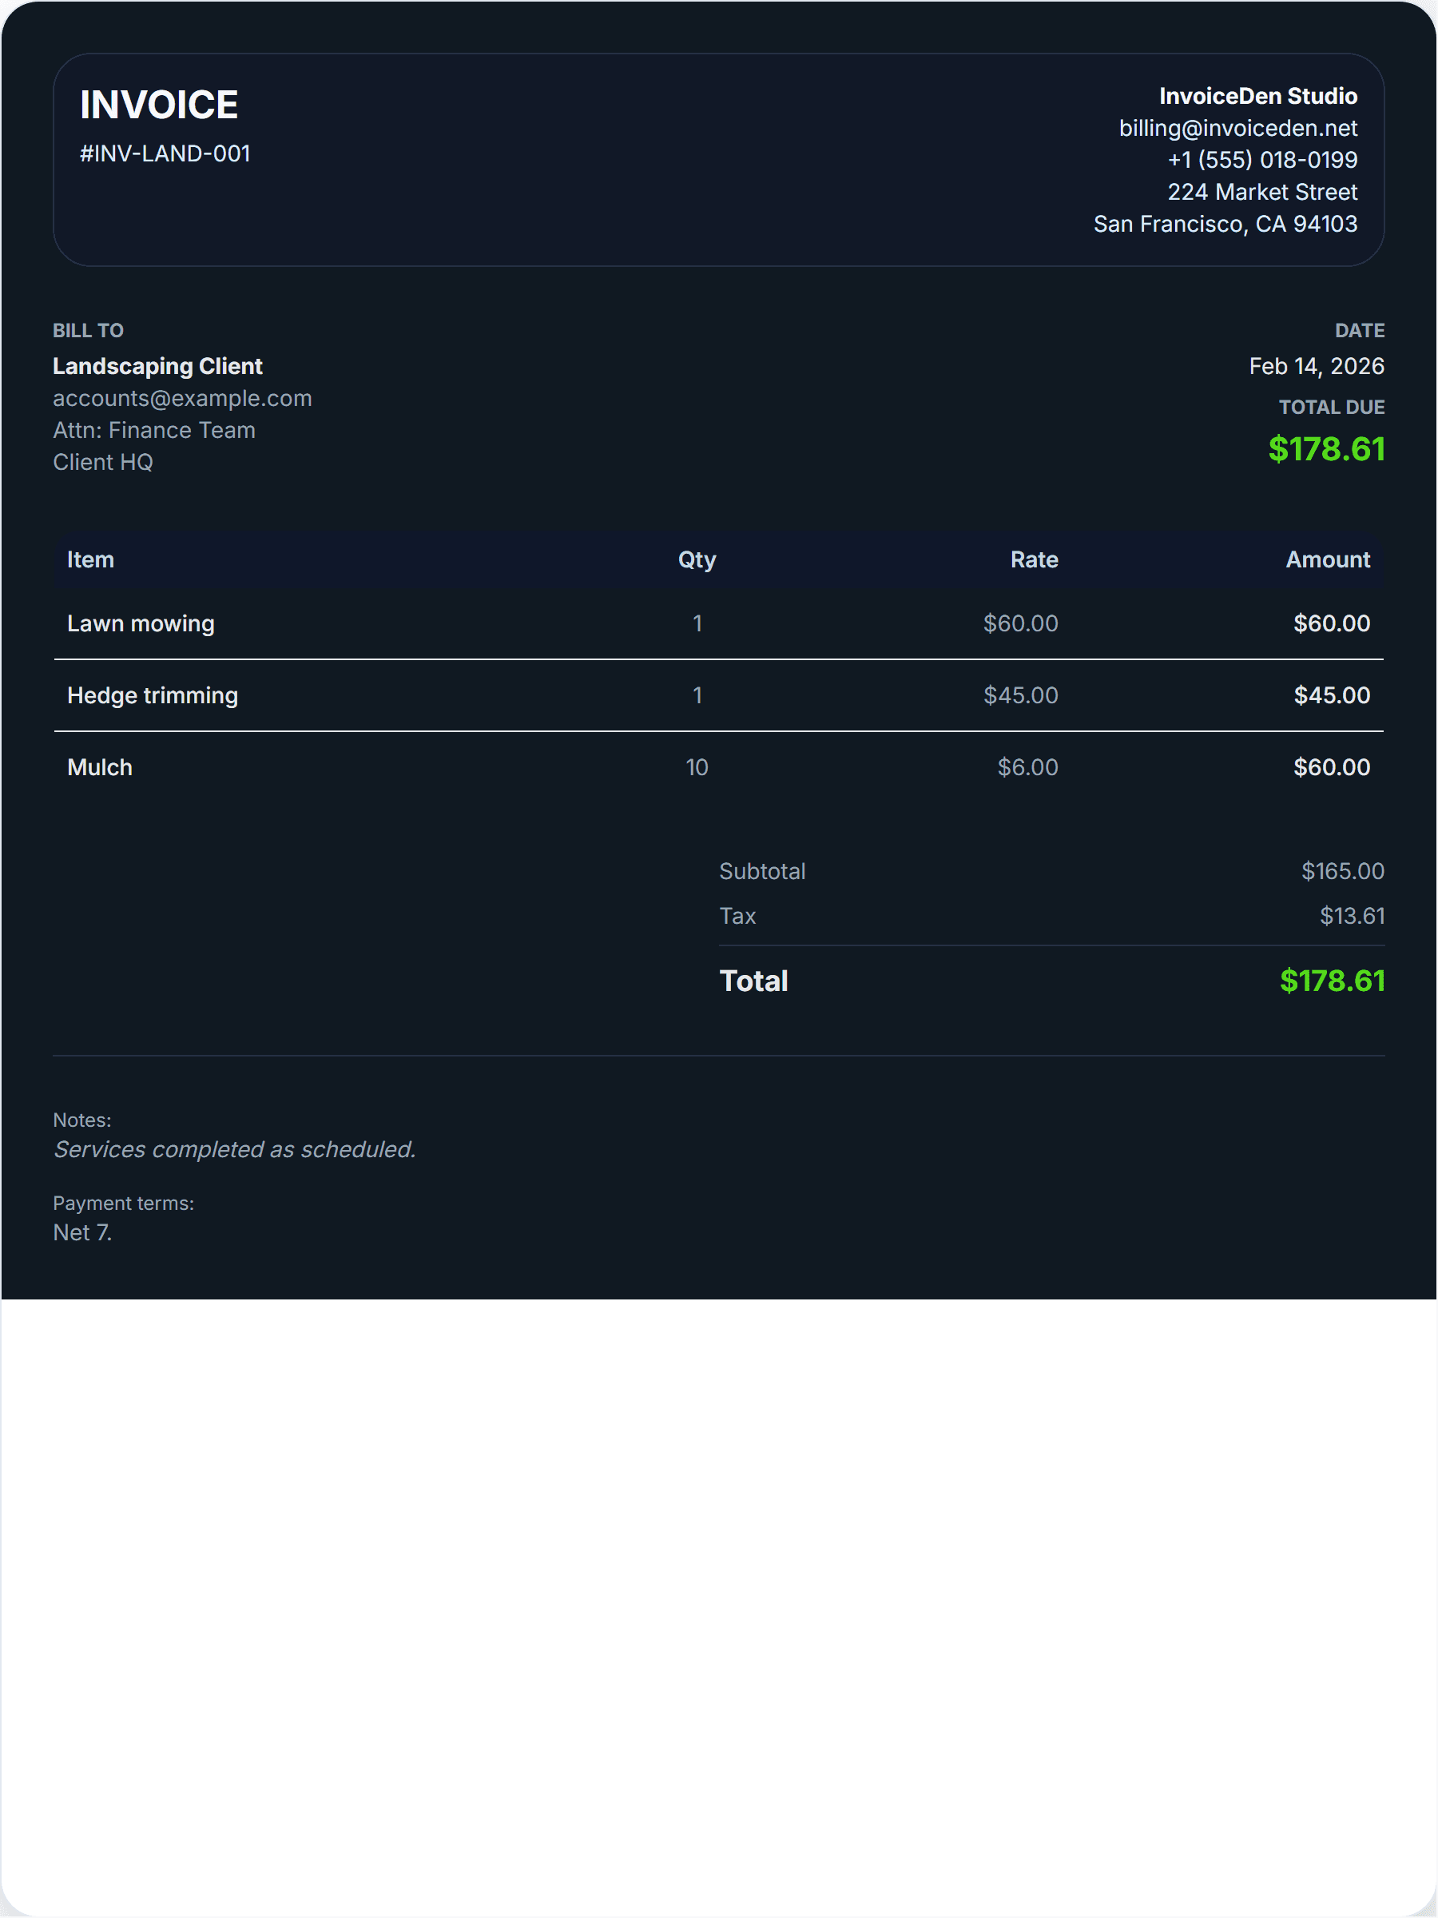Screen dimensions: 1438x1918
Task: Click the accounts@example.com client email
Action: (182, 398)
